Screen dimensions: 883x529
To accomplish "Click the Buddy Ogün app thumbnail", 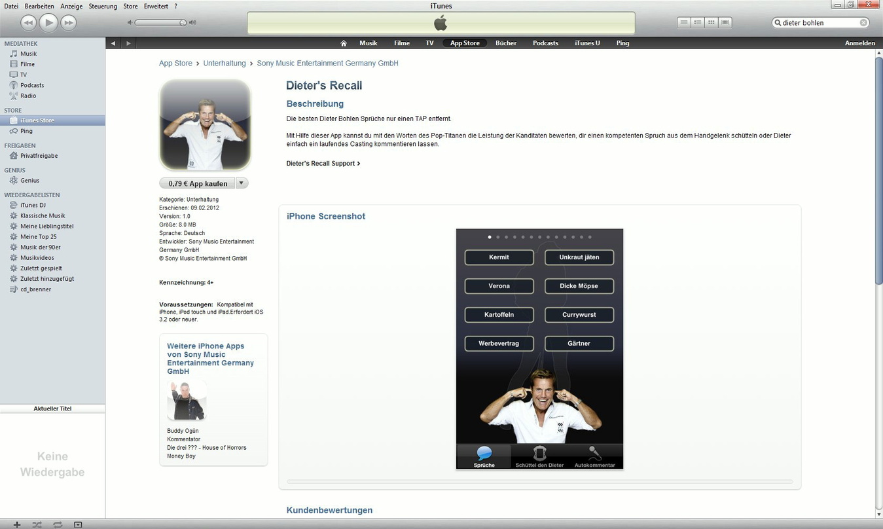I will [x=187, y=401].
